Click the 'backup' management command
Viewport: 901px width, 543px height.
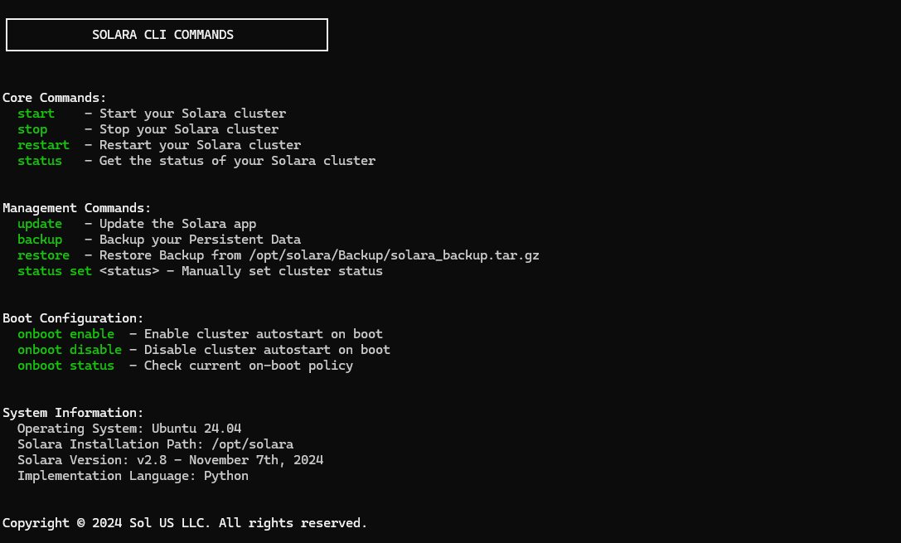tap(40, 240)
